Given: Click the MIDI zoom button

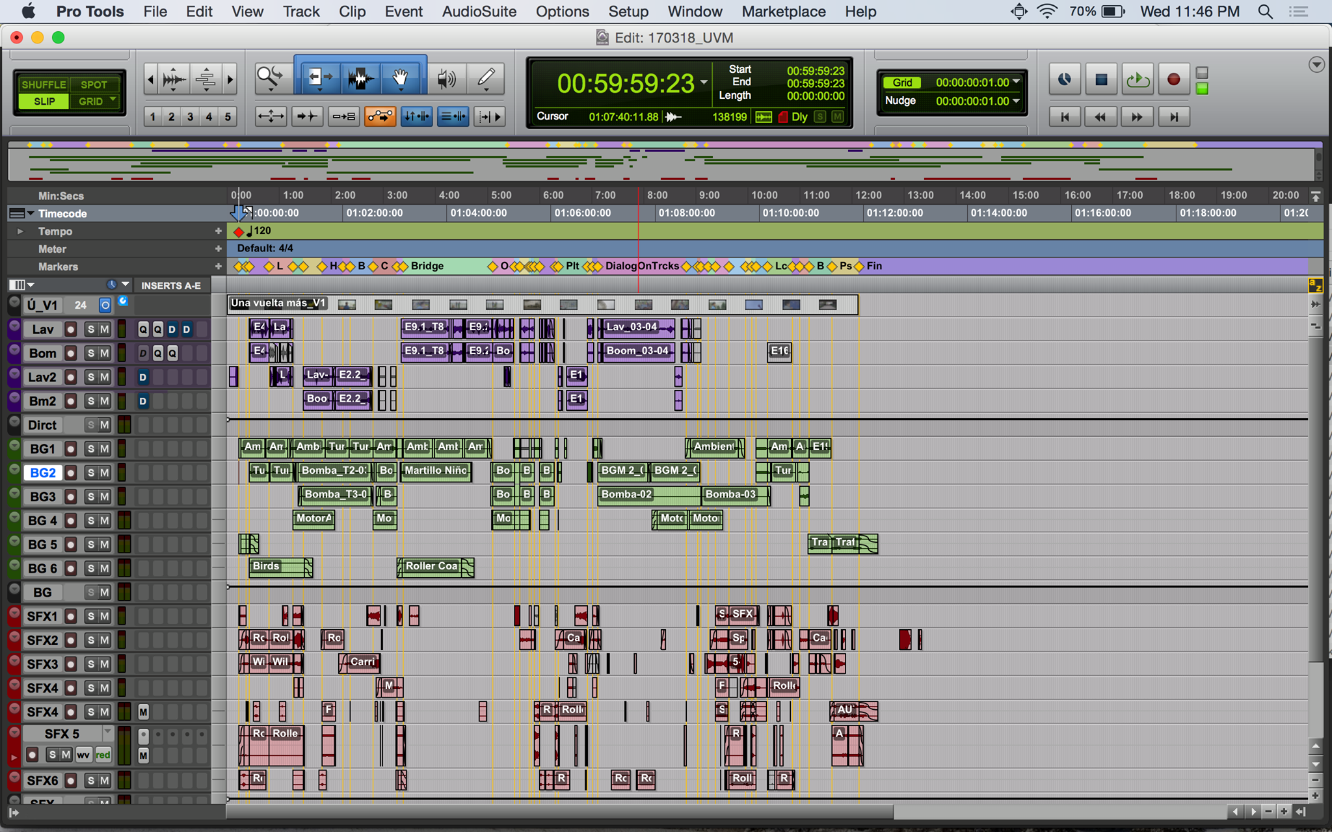Looking at the screenshot, I should tap(206, 79).
